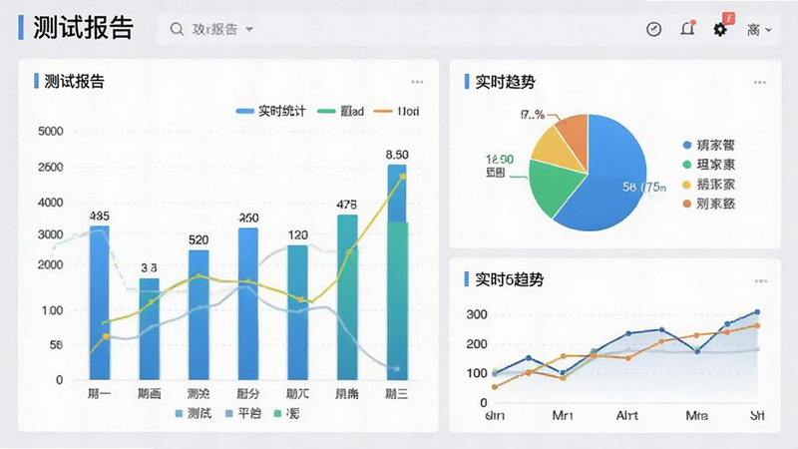Expand the user menu dropdown at top right
The height and width of the screenshot is (449, 798).
[x=759, y=30]
